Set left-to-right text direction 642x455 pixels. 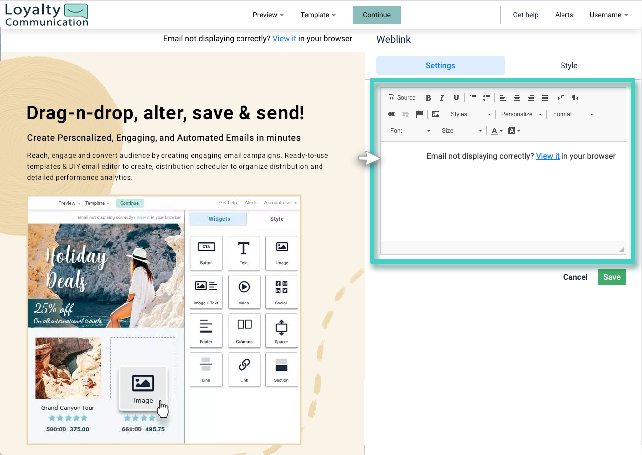pyautogui.click(x=561, y=97)
